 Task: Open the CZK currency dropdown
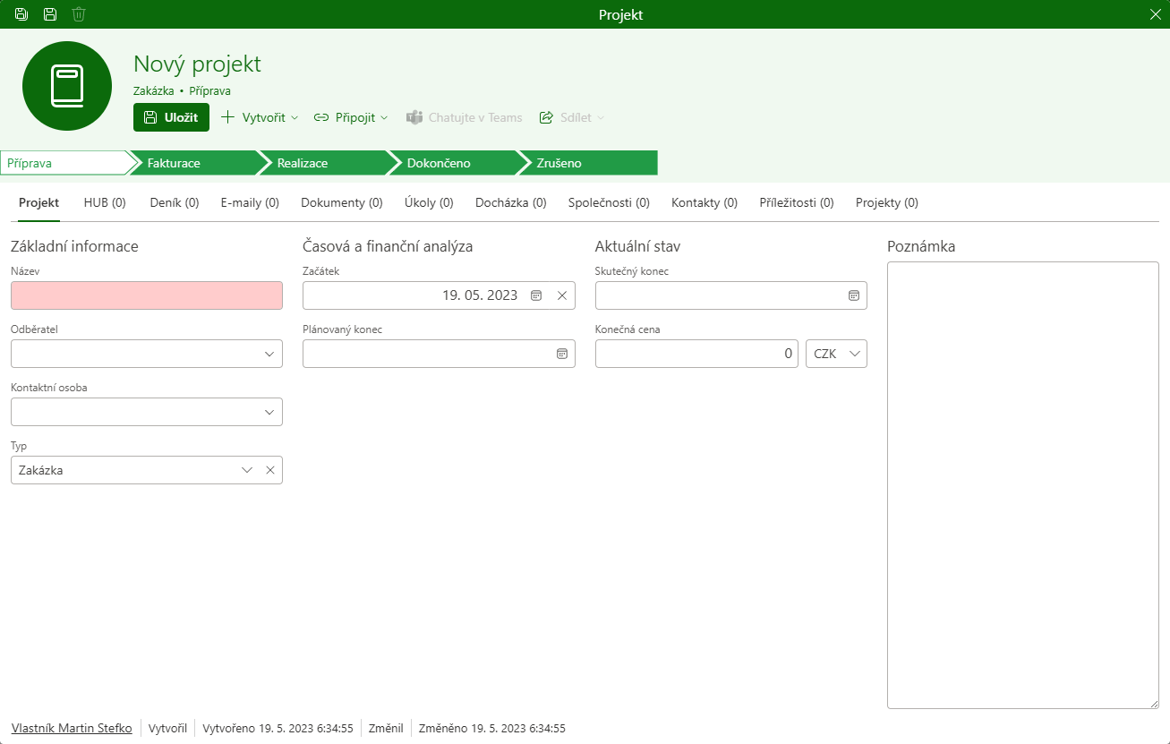pos(837,354)
